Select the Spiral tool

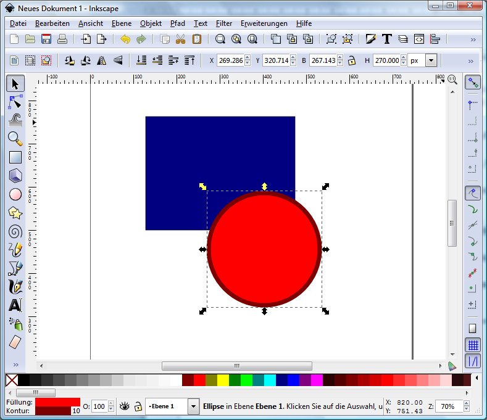15,231
